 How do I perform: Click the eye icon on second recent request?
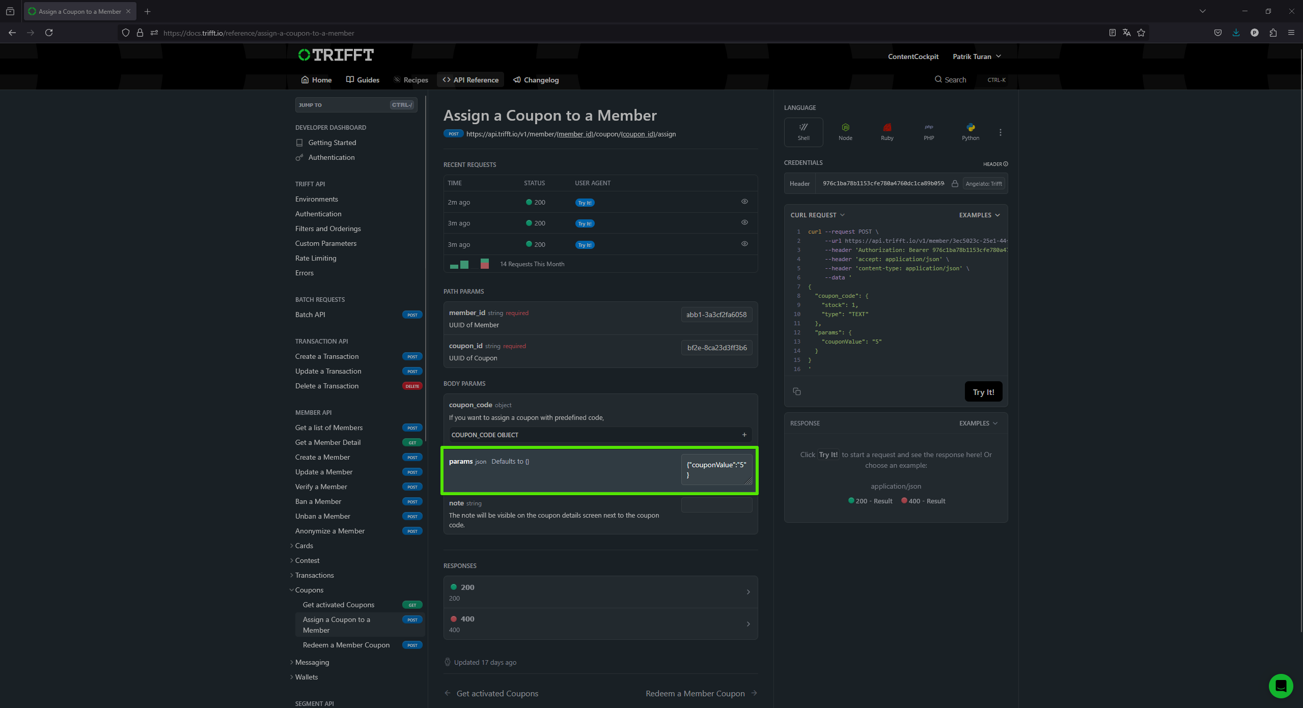(745, 223)
